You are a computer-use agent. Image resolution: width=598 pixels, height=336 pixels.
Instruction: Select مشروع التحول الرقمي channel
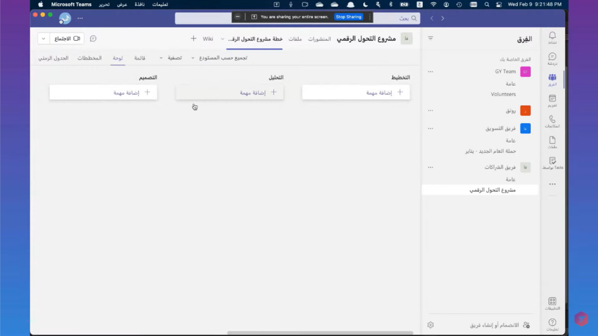point(480,190)
